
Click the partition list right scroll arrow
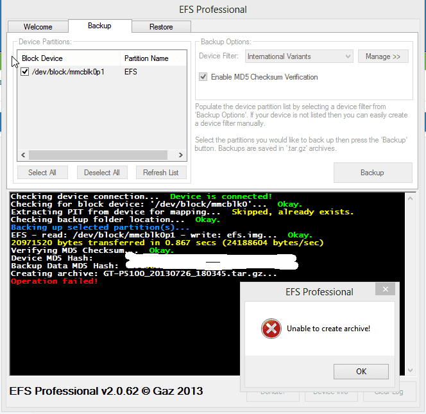click(x=181, y=155)
